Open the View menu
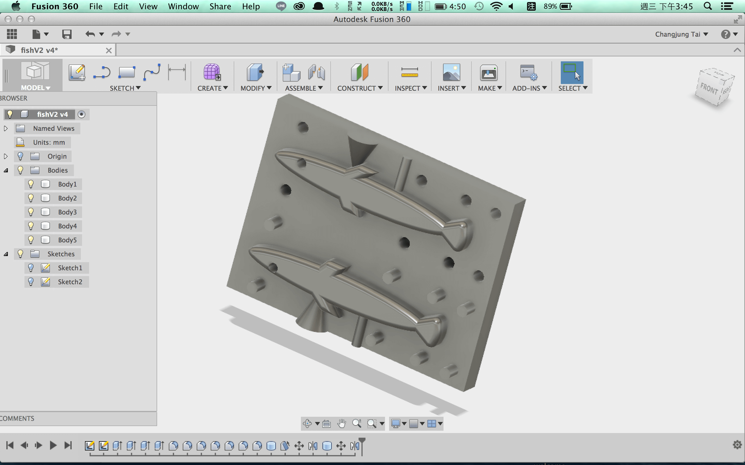745x465 pixels. (x=148, y=6)
